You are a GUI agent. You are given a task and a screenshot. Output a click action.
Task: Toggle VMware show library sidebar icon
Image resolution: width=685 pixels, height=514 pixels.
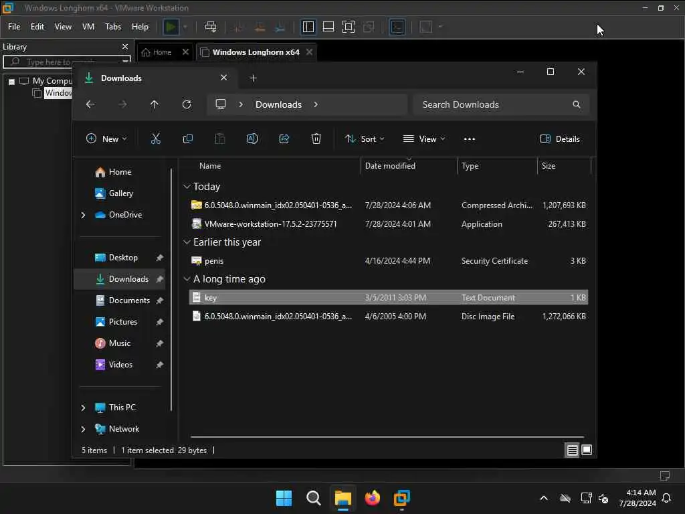308,27
